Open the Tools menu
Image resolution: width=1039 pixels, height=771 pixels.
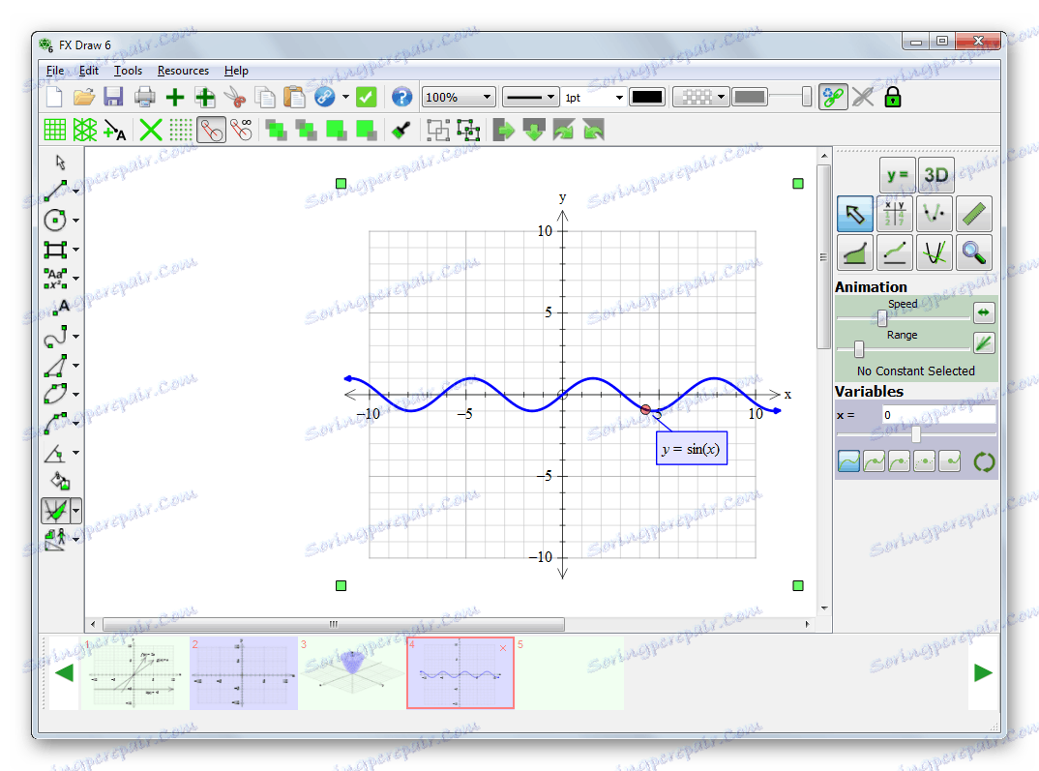[128, 71]
